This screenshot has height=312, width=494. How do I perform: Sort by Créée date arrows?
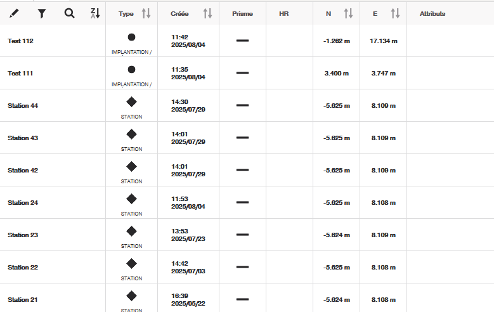[x=207, y=13]
